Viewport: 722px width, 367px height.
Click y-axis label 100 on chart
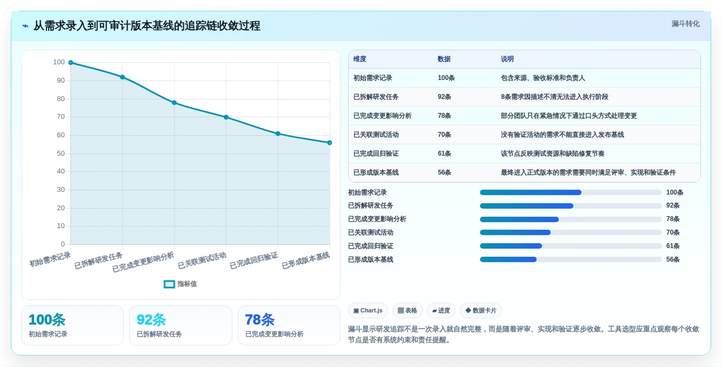coord(58,62)
